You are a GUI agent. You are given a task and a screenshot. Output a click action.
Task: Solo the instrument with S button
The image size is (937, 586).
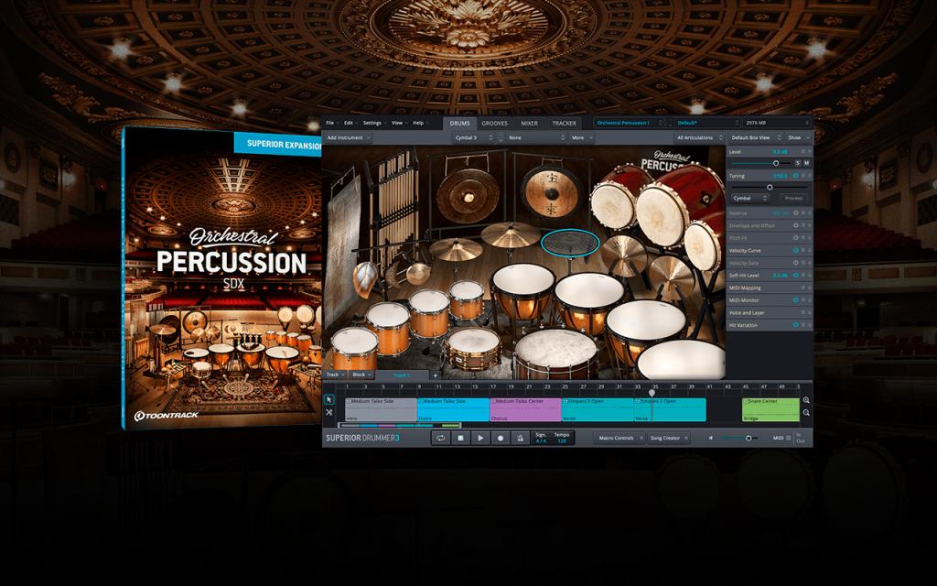pos(798,163)
